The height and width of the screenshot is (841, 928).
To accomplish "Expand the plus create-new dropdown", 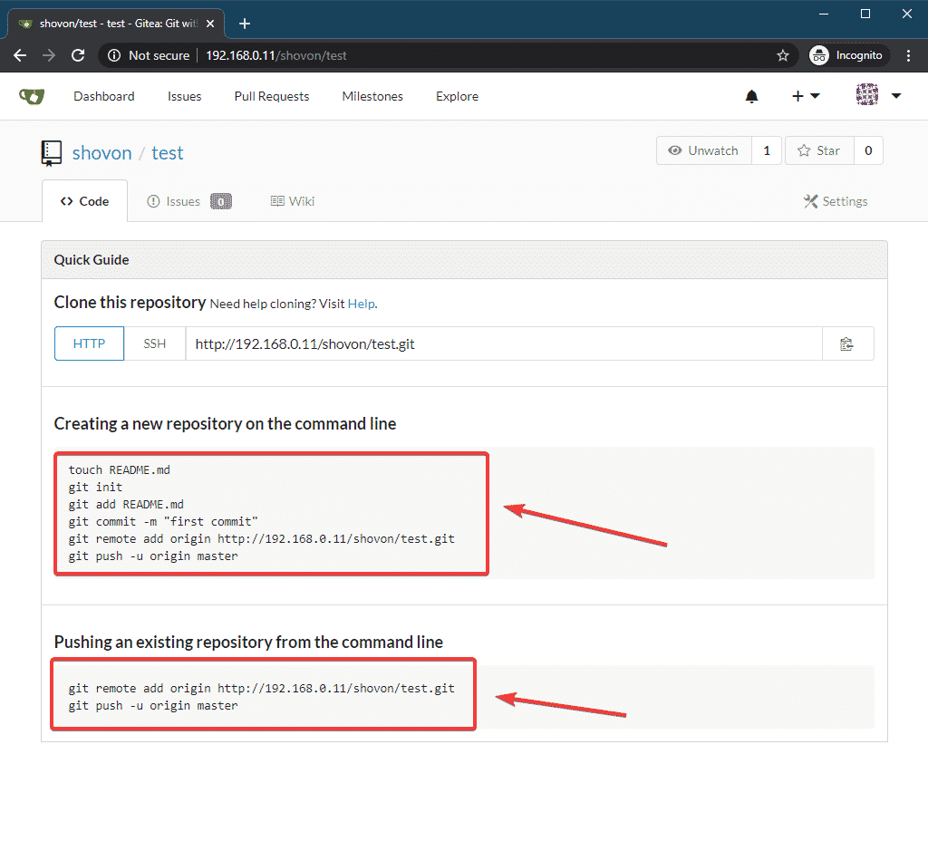I will pyautogui.click(x=805, y=96).
